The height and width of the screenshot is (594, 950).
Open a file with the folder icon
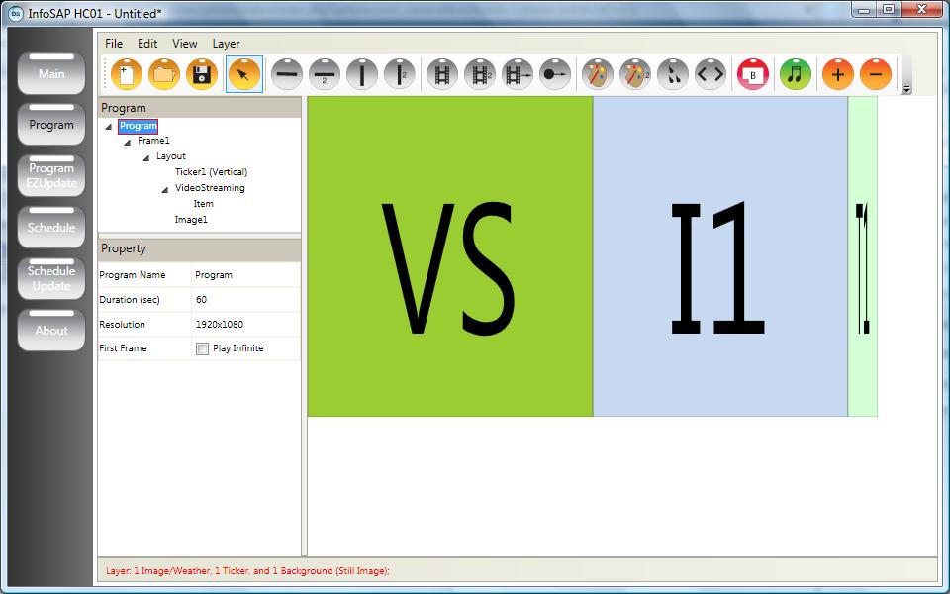[164, 74]
